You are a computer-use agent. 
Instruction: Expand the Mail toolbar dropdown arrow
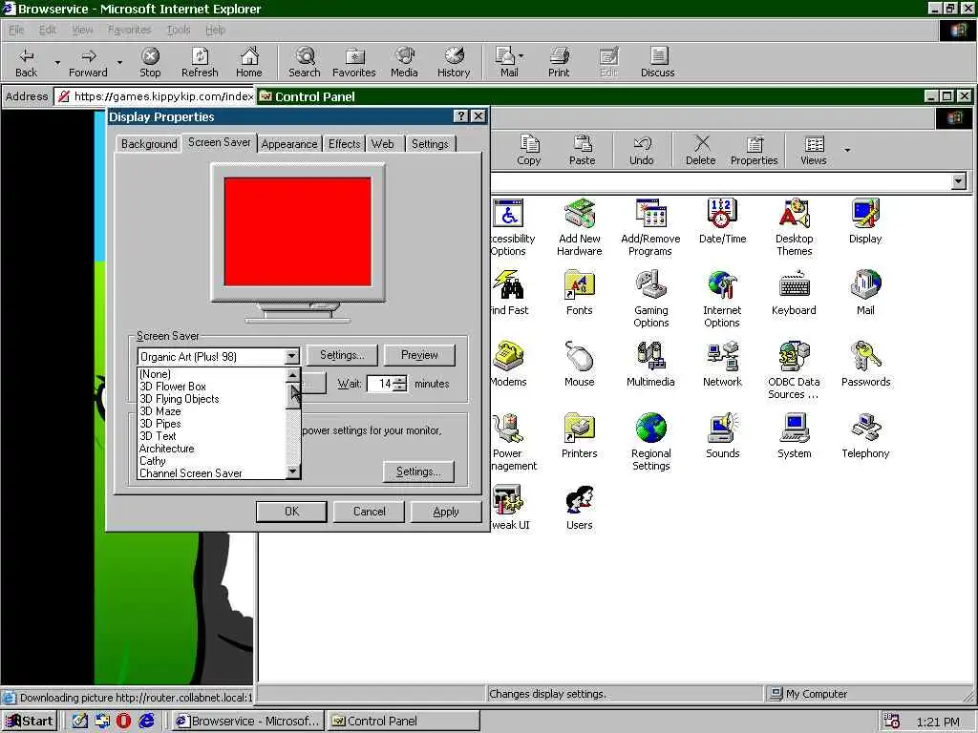pyautogui.click(x=521, y=56)
